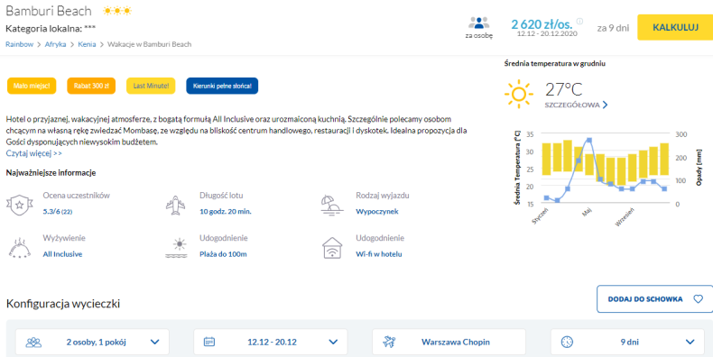Viewport: 713px width, 357px height.
Task: Click the plane icon beside Warszawa Chopin
Action: (389, 342)
